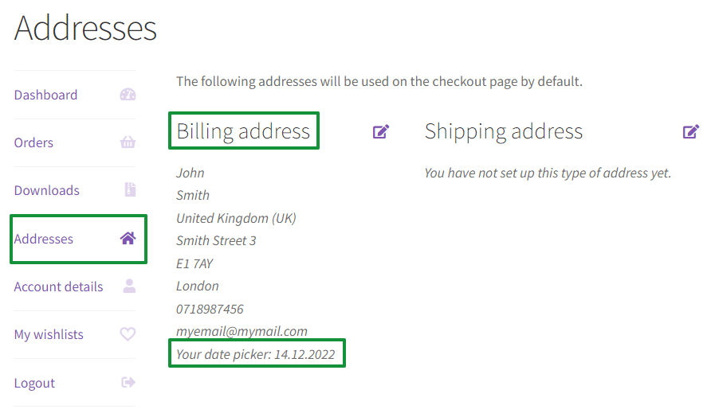Click the Shipping address heading
The height and width of the screenshot is (417, 715).
(504, 131)
